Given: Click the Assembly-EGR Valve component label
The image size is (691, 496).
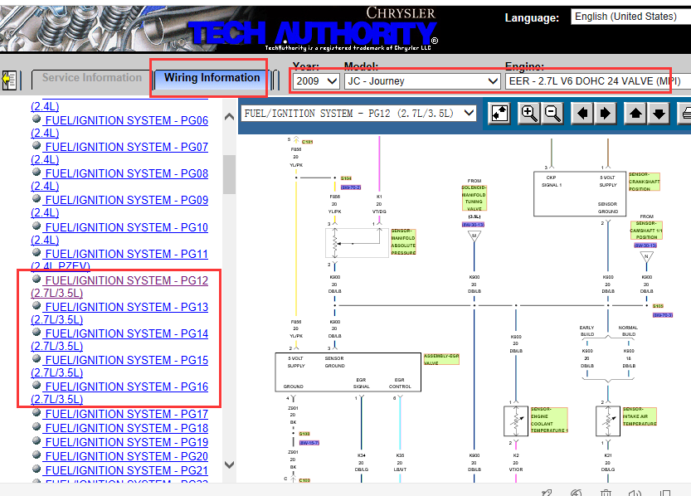Looking at the screenshot, I should point(441,359).
